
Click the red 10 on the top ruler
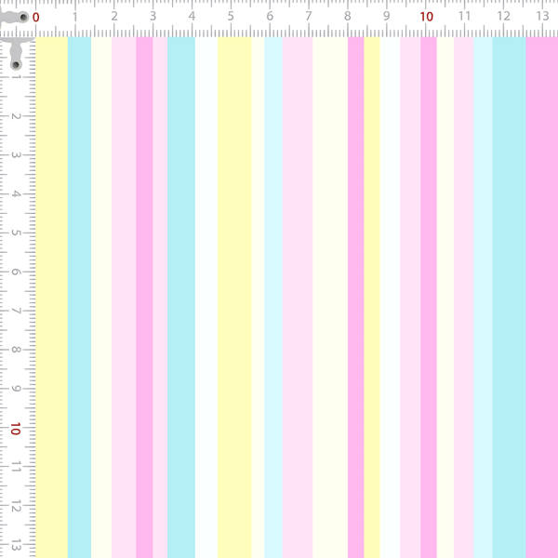[426, 17]
